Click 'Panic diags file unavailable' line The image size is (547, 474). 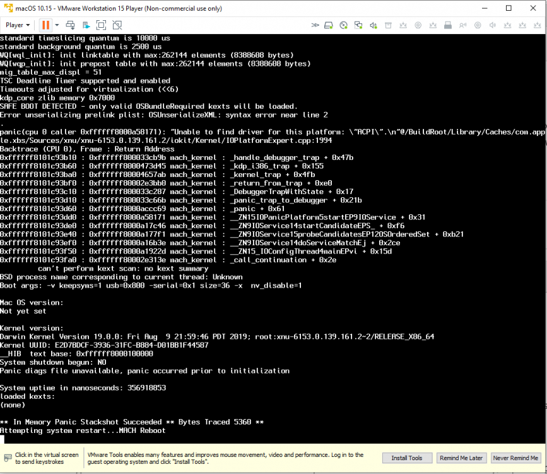144,371
